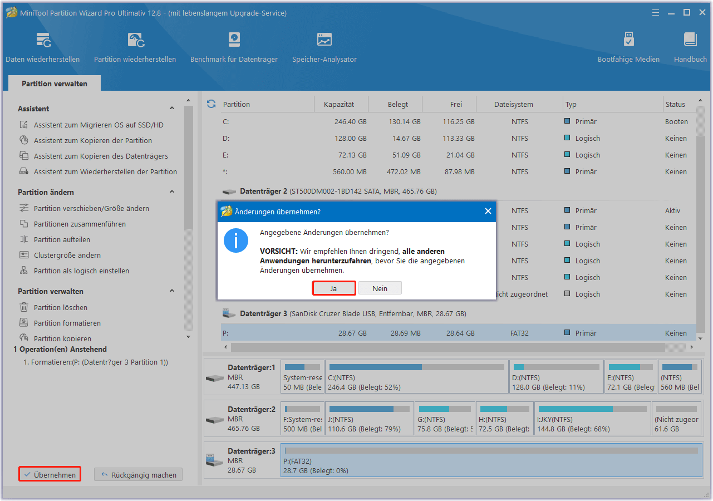Choose Partition verschieben/Größe ändern

click(91, 208)
